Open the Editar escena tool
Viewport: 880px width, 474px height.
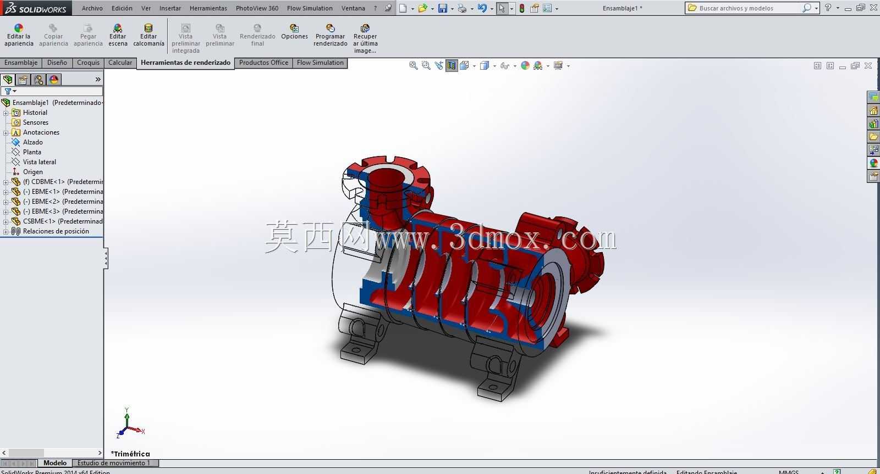pos(118,36)
